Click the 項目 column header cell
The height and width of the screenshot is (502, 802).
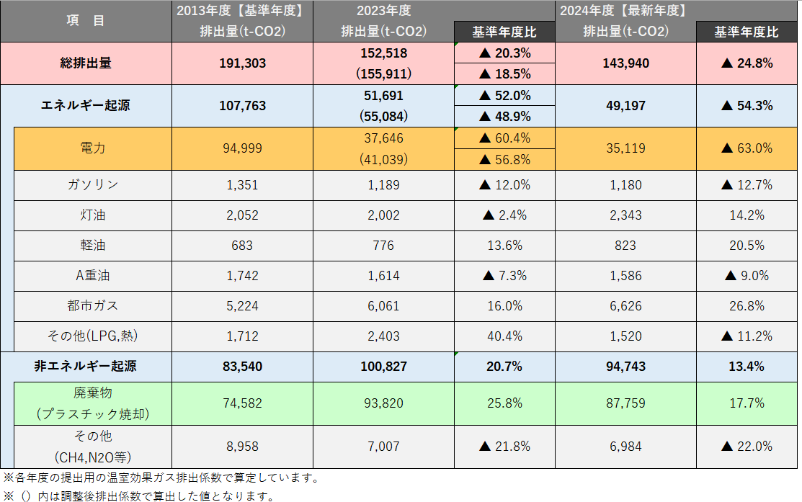click(x=86, y=21)
